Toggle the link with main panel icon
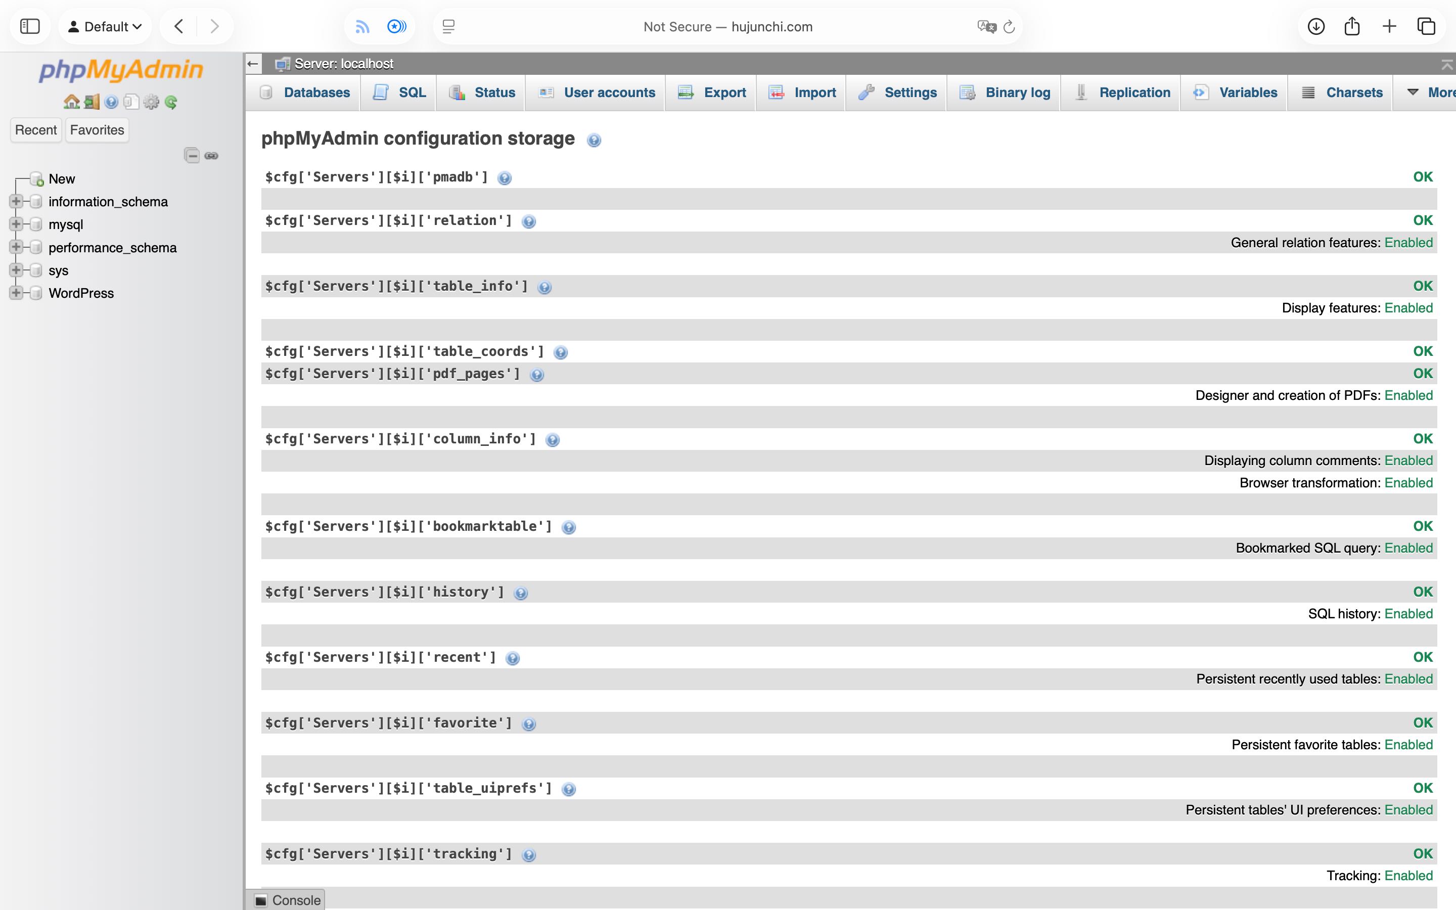1456x910 pixels. [x=211, y=156]
